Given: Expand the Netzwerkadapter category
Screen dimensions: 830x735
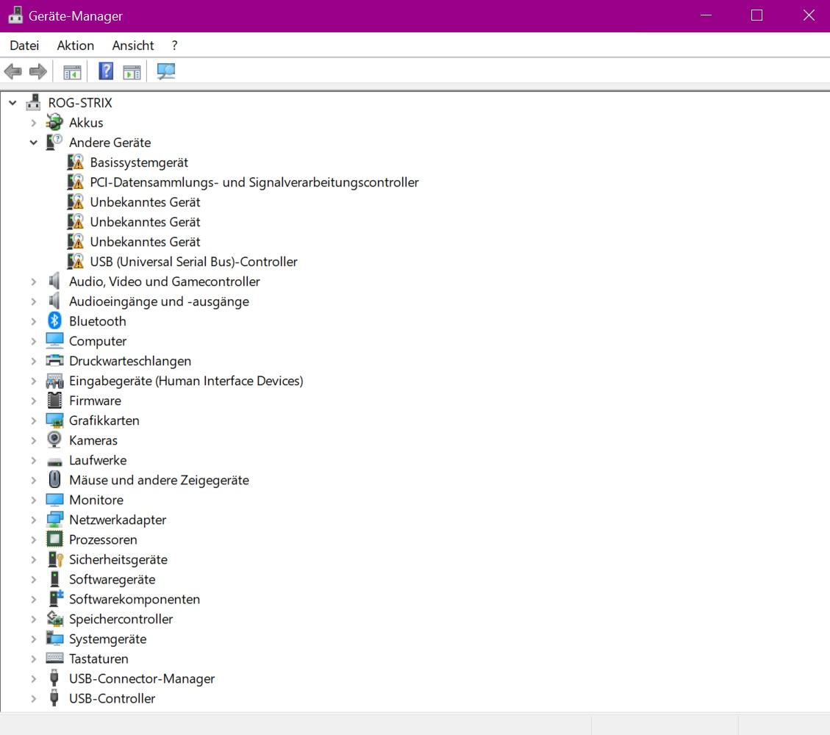Looking at the screenshot, I should 33,520.
